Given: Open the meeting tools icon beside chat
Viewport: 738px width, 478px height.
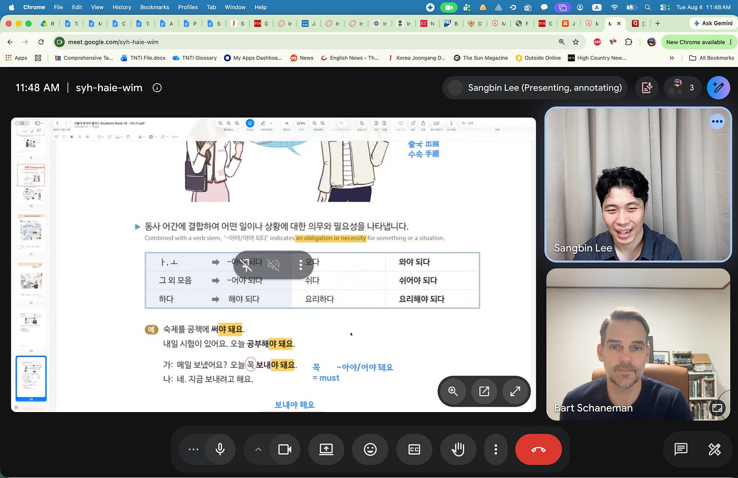Looking at the screenshot, I should tap(715, 449).
